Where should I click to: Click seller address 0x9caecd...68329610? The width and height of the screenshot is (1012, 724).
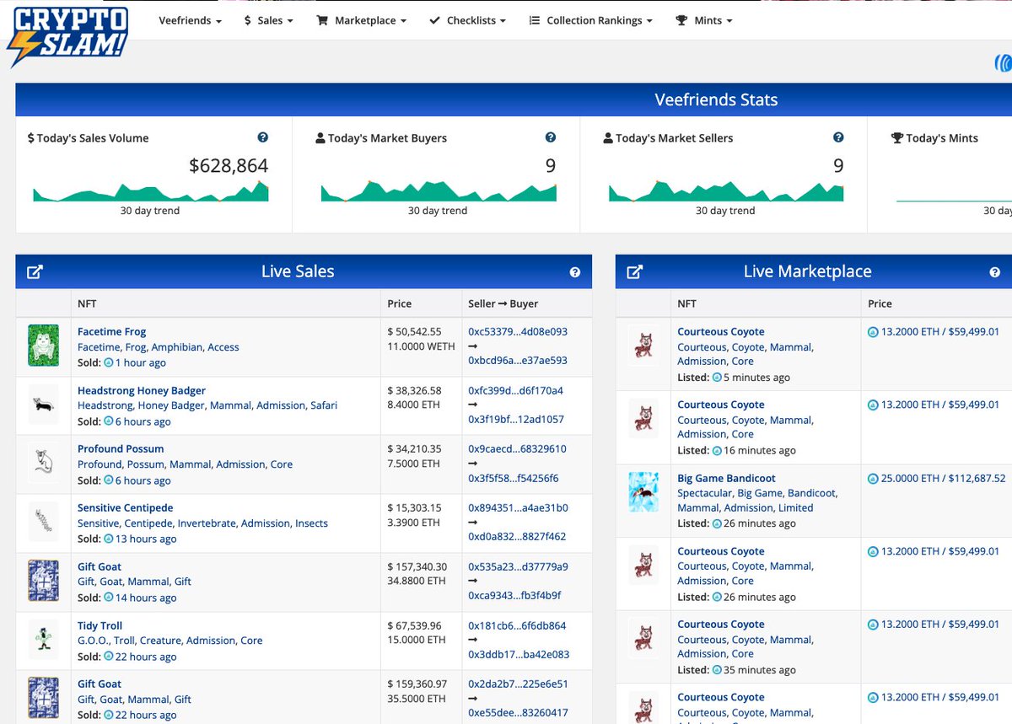518,449
